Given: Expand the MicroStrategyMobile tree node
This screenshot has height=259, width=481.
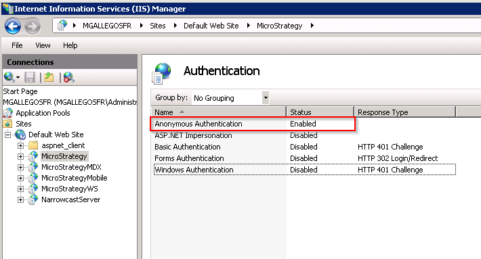Looking at the screenshot, I should [x=20, y=178].
